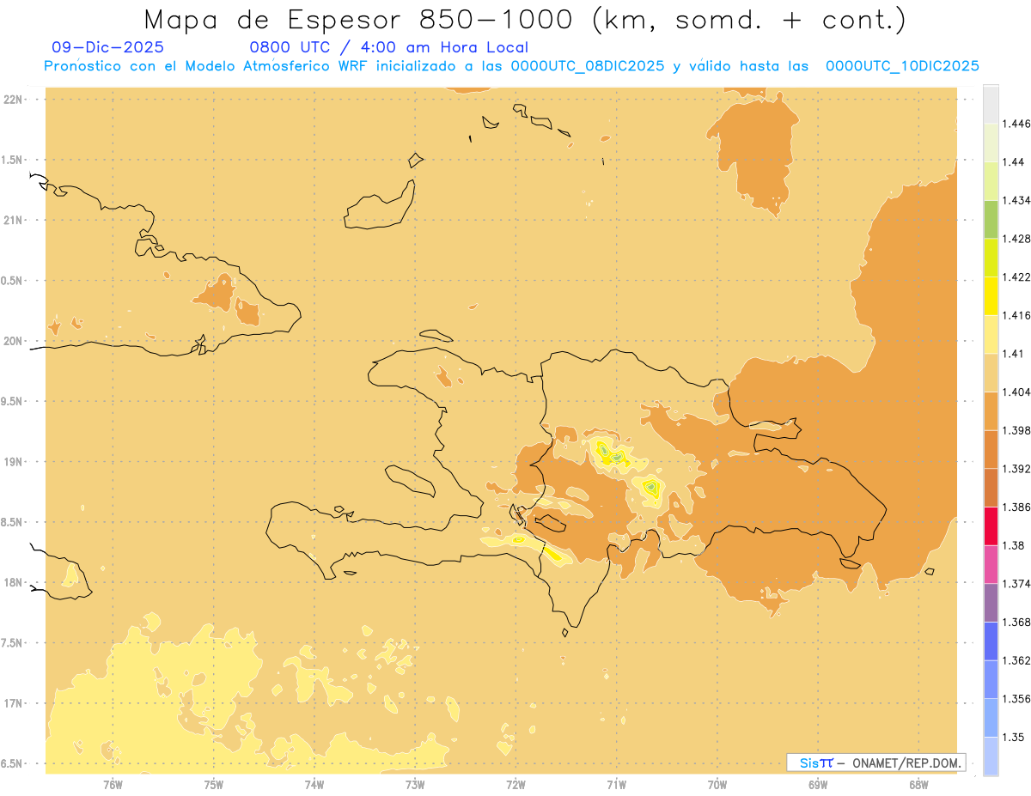Click the 69W longitude label

tap(818, 785)
